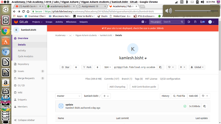Expand the breadcrumb ellipsis

click(70, 35)
